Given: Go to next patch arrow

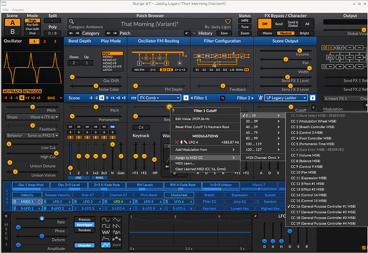Looking at the screenshot, I should [115, 33].
